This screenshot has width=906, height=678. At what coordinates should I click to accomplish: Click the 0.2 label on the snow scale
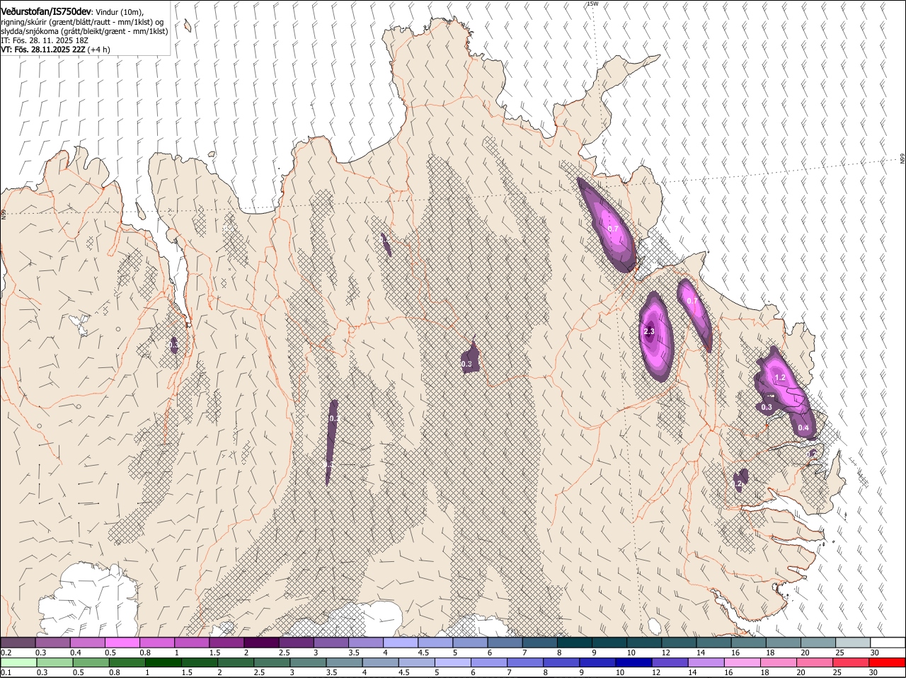(6, 652)
